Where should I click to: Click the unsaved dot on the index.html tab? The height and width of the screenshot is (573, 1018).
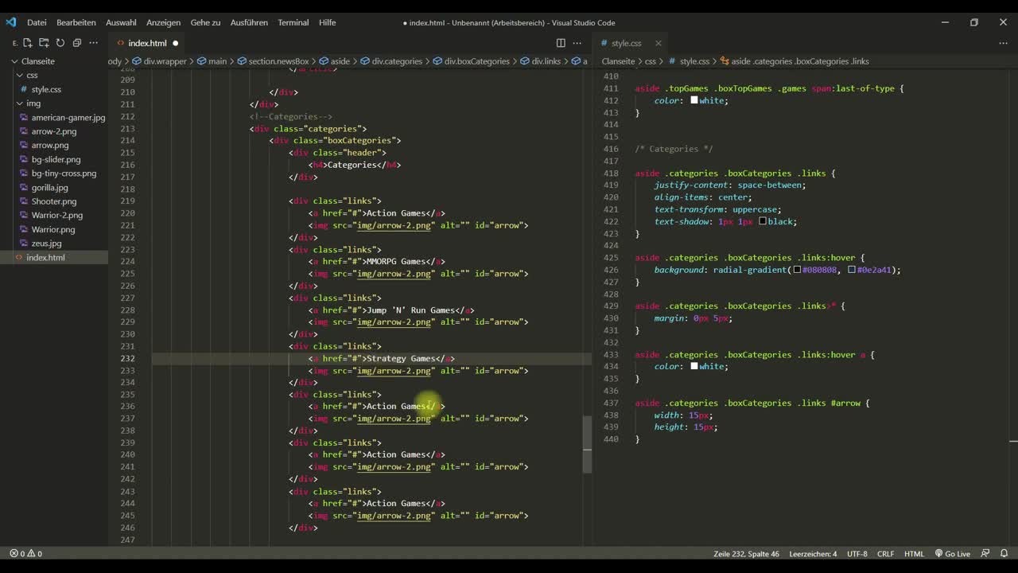coord(175,43)
